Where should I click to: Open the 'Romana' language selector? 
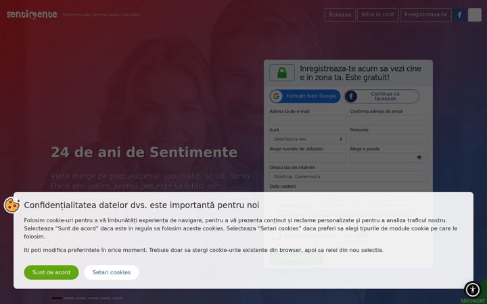340,15
